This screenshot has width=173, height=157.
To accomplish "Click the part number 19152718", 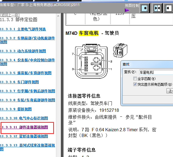I will 109,110.
